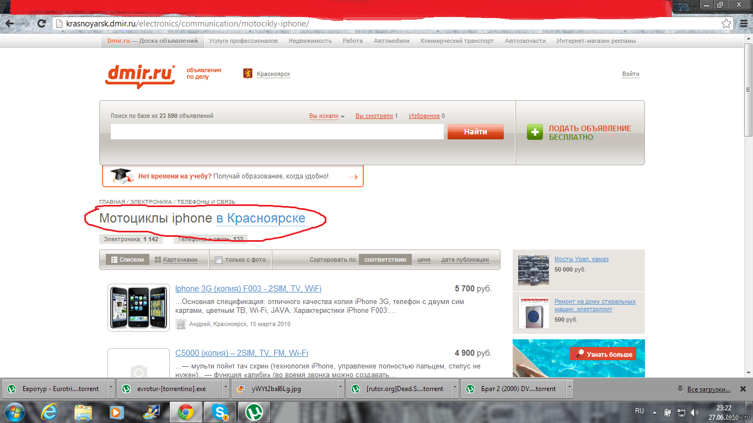
Task: Sort by дате публикации
Action: (465, 259)
